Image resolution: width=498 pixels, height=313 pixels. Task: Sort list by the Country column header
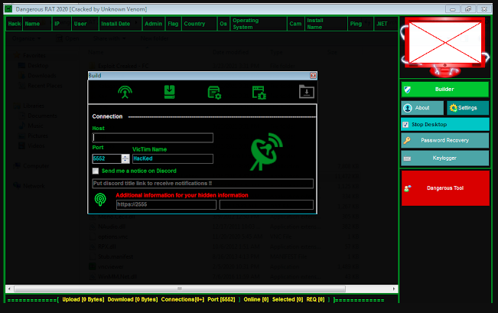tap(194, 24)
